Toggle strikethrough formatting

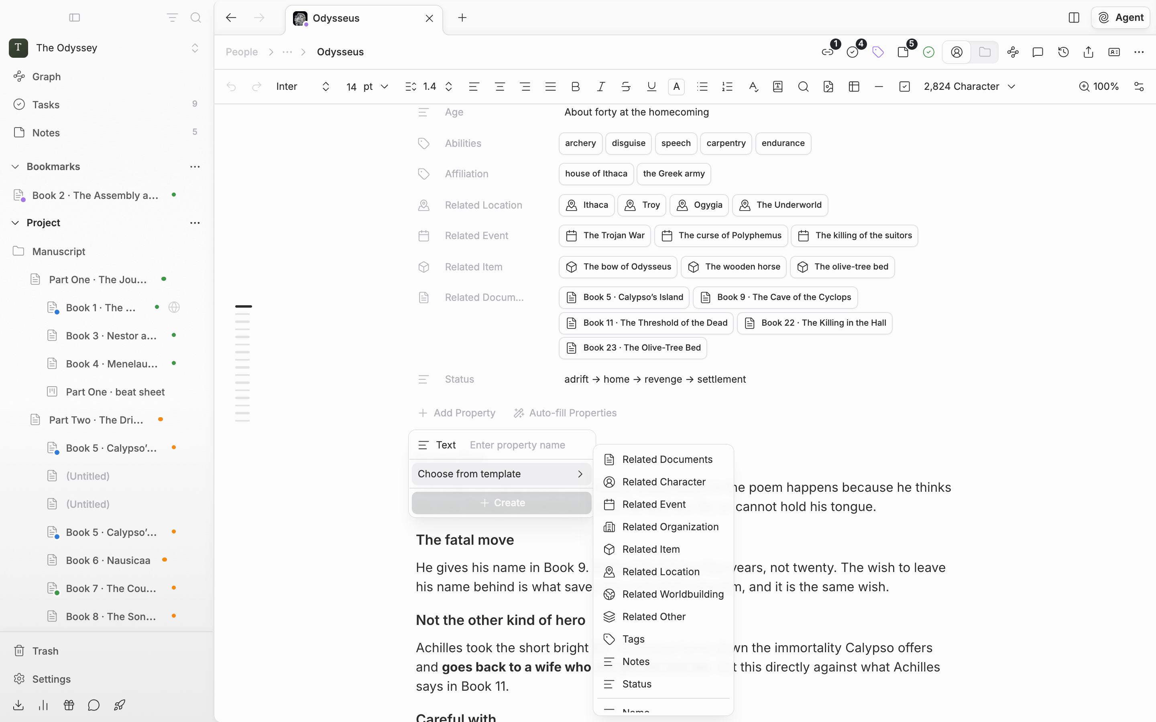point(626,86)
